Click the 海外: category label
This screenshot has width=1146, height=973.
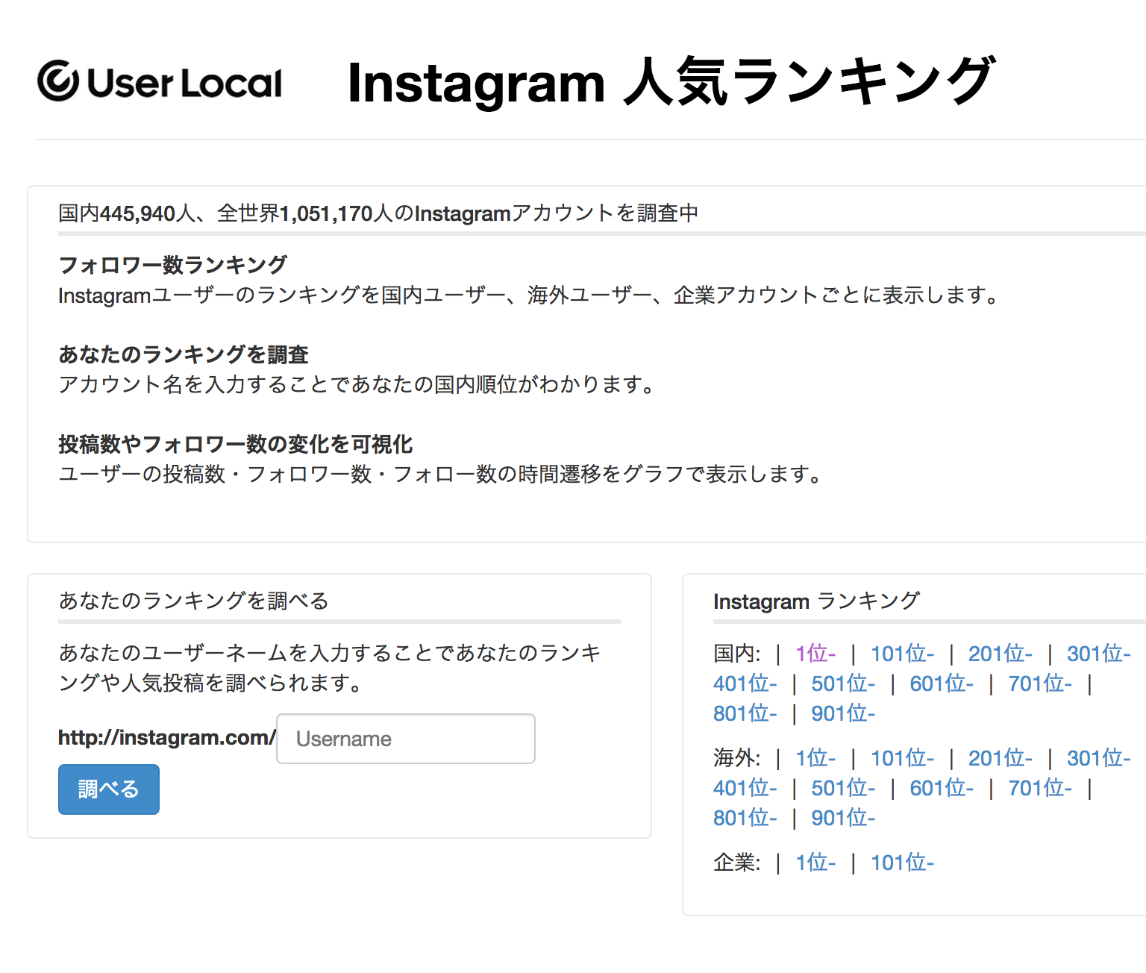736,758
